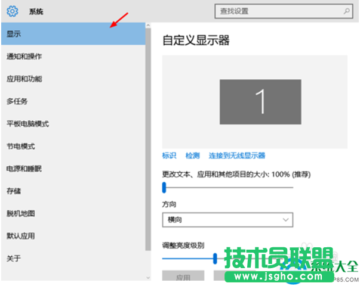Open 通知和操作 settings page

pyautogui.click(x=73, y=56)
